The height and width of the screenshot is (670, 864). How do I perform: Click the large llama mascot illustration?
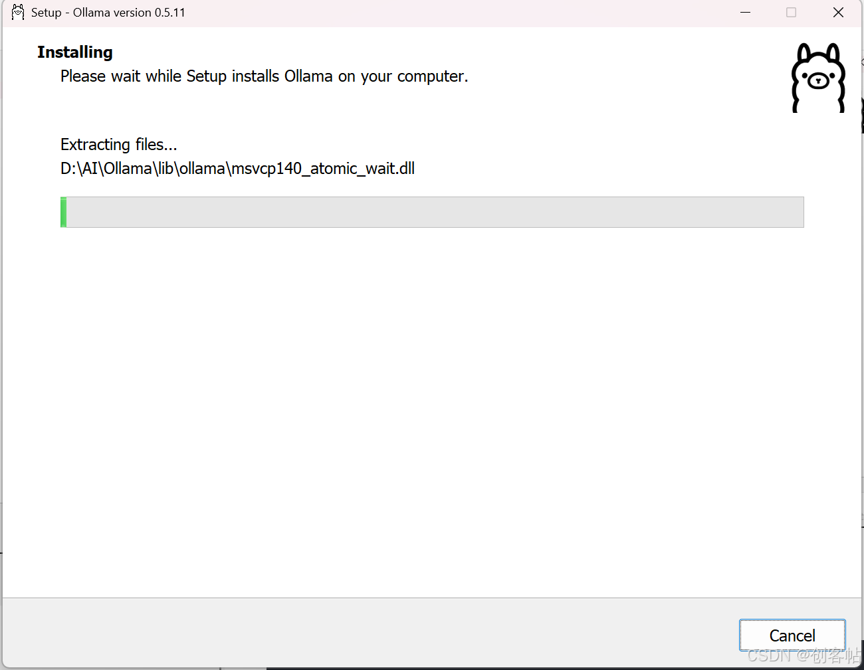pos(818,78)
